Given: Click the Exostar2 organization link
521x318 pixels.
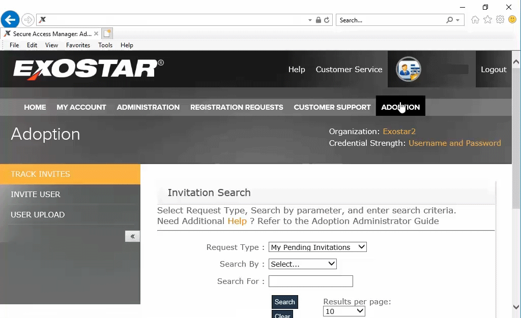Looking at the screenshot, I should pos(399,131).
